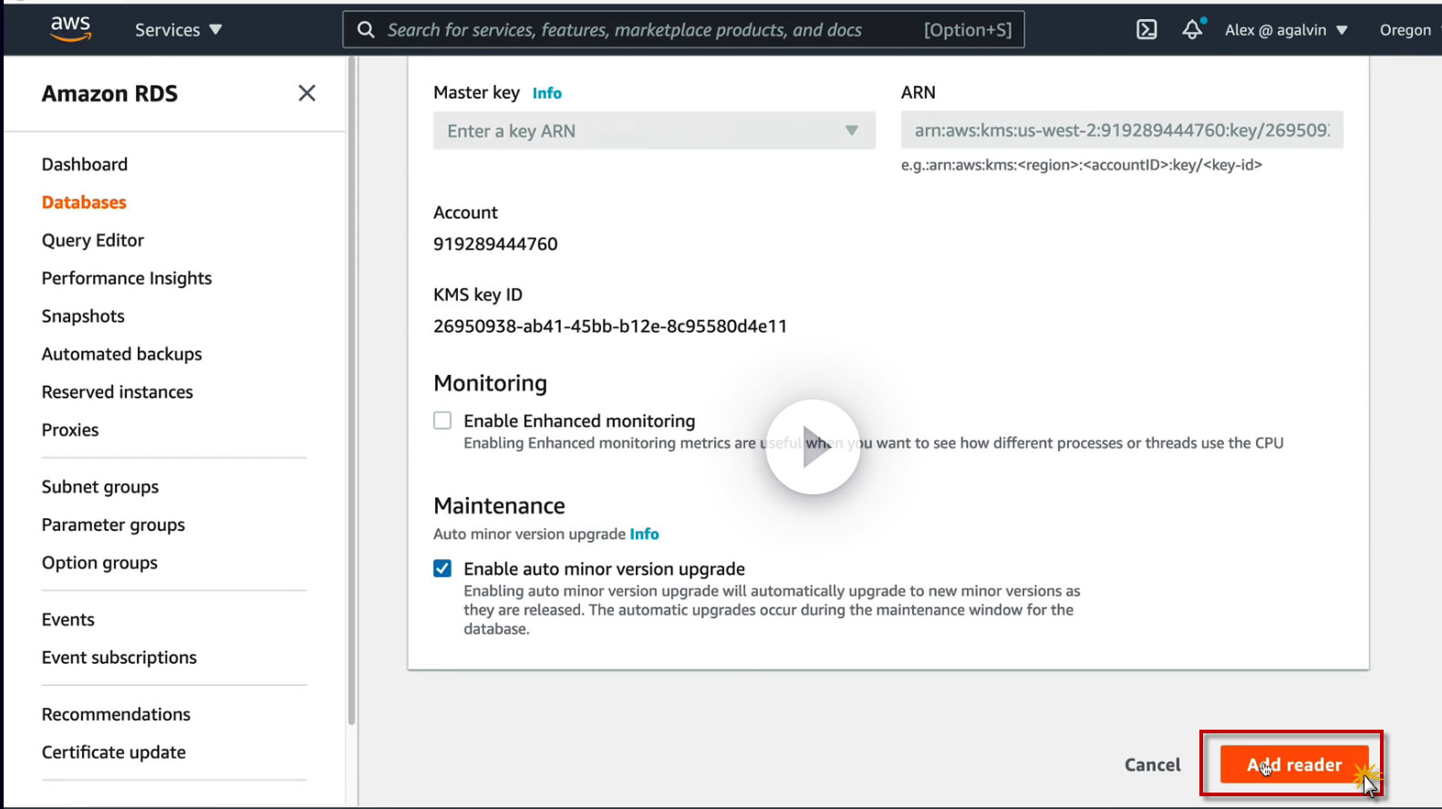The height and width of the screenshot is (809, 1442).
Task: Select the KMS key ID value
Action: (610, 327)
